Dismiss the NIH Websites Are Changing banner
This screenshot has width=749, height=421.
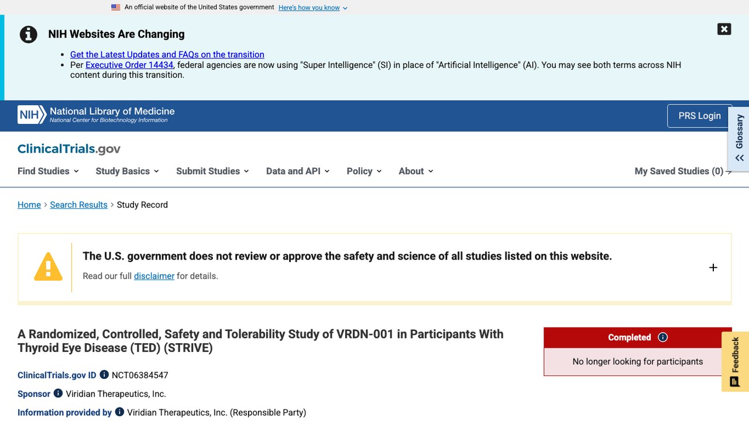(x=724, y=29)
